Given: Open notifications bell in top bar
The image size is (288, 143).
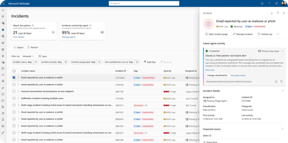Looking at the screenshot, I should pos(262,4).
